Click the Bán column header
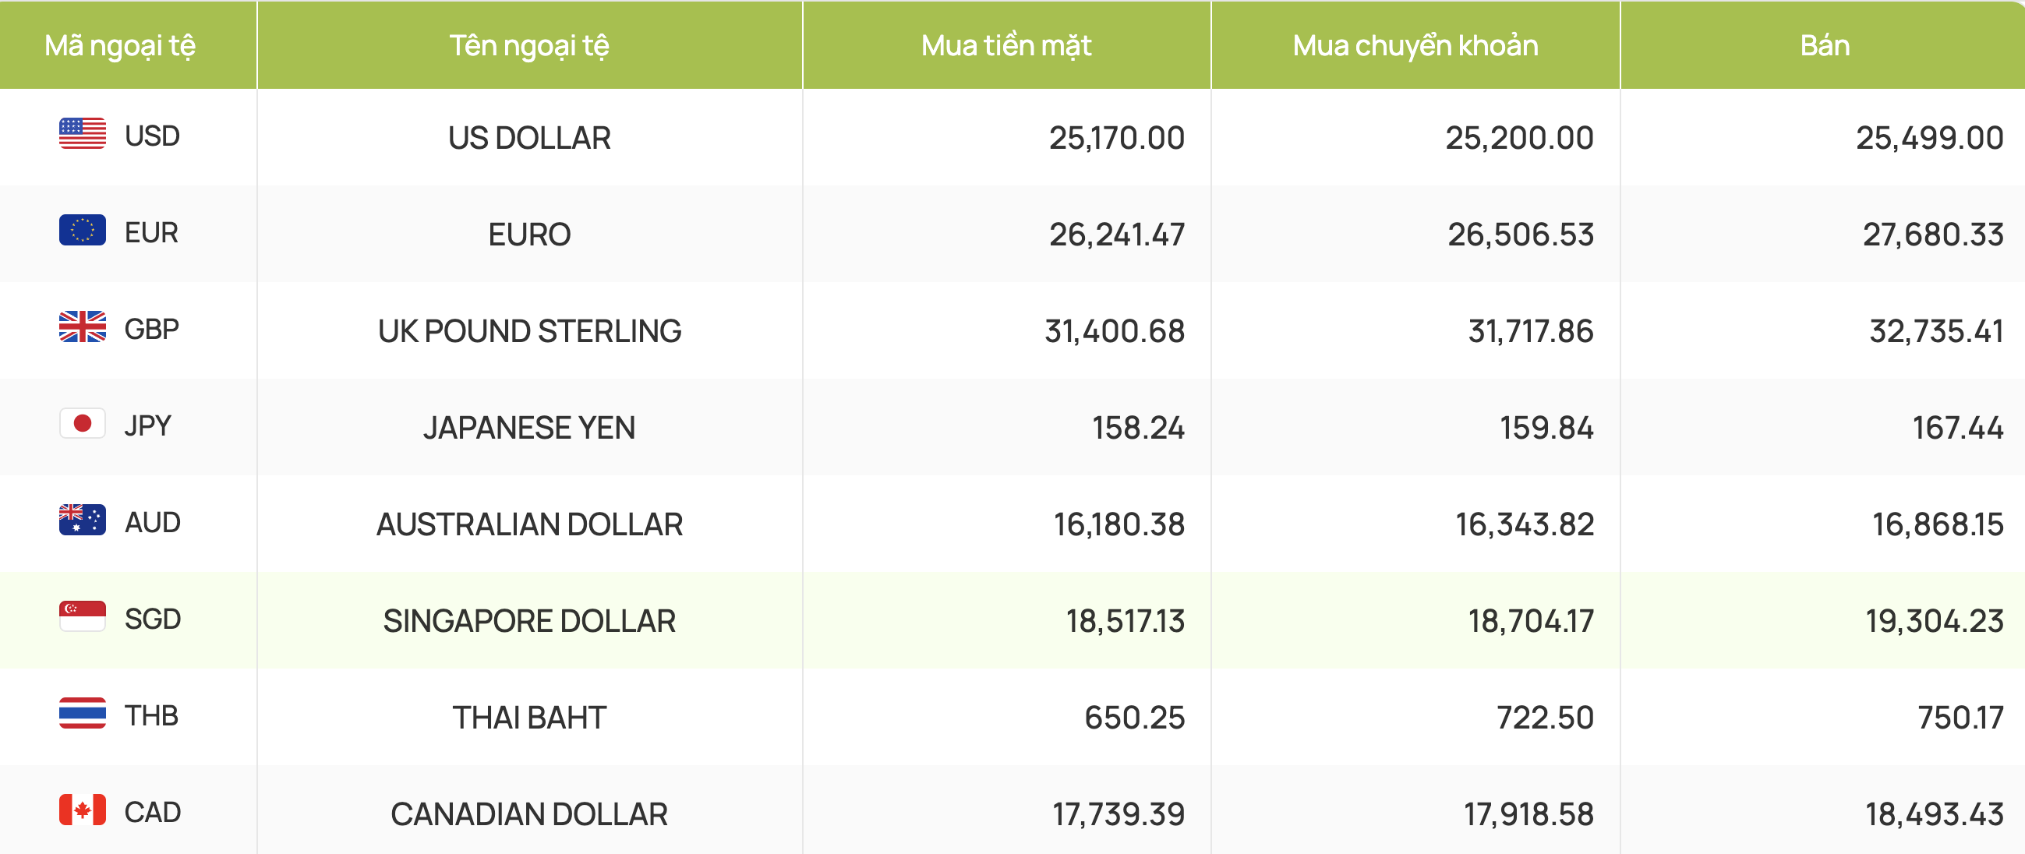Screen dimensions: 2025x854 point(1824,45)
